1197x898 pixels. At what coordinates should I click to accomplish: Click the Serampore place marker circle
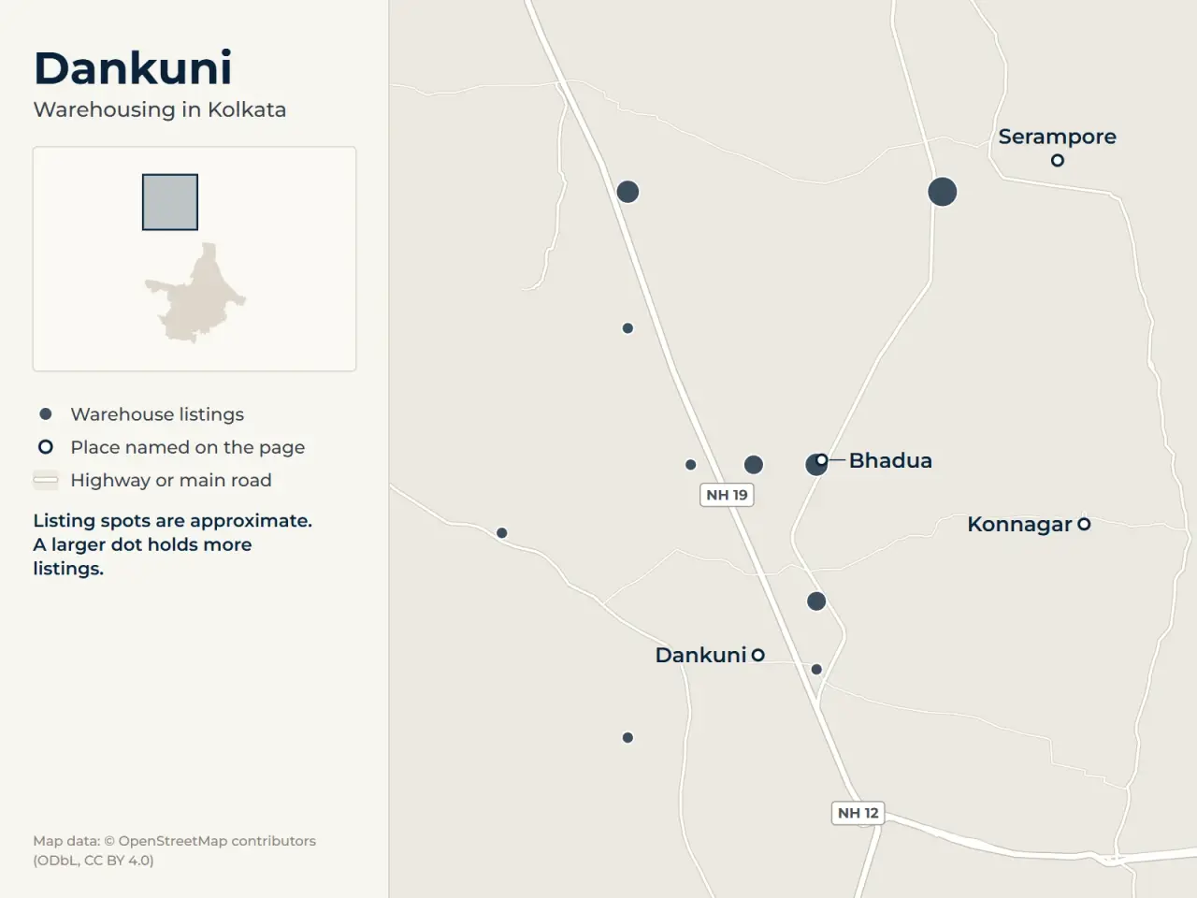[1058, 160]
